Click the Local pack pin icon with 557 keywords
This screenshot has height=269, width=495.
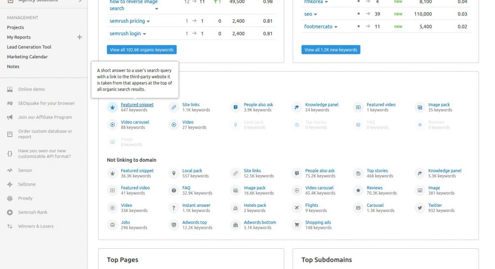click(x=174, y=173)
